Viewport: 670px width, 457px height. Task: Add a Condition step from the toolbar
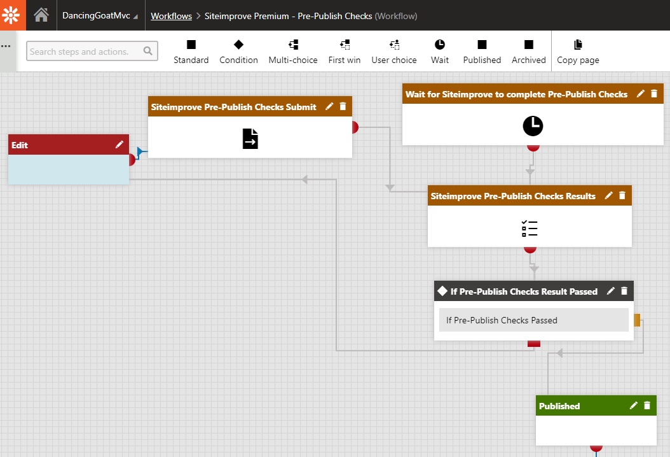click(238, 52)
